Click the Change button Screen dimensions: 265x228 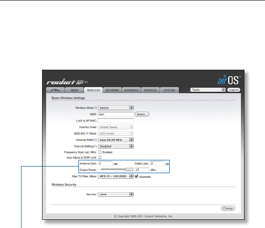tap(228, 209)
